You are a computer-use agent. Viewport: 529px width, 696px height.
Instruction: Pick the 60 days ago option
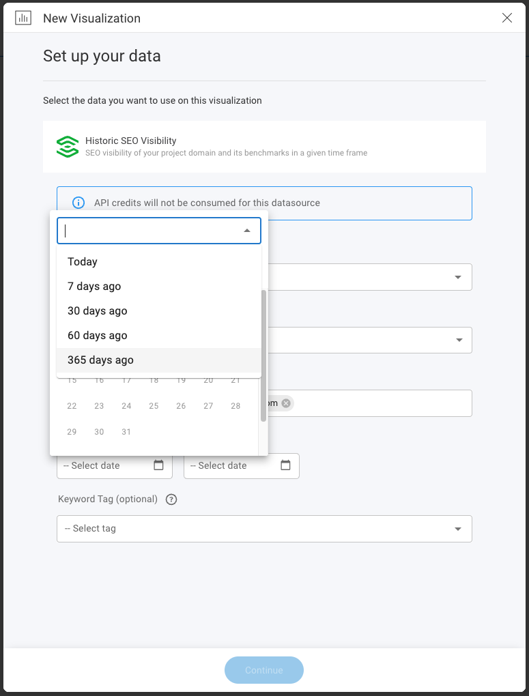(159, 336)
